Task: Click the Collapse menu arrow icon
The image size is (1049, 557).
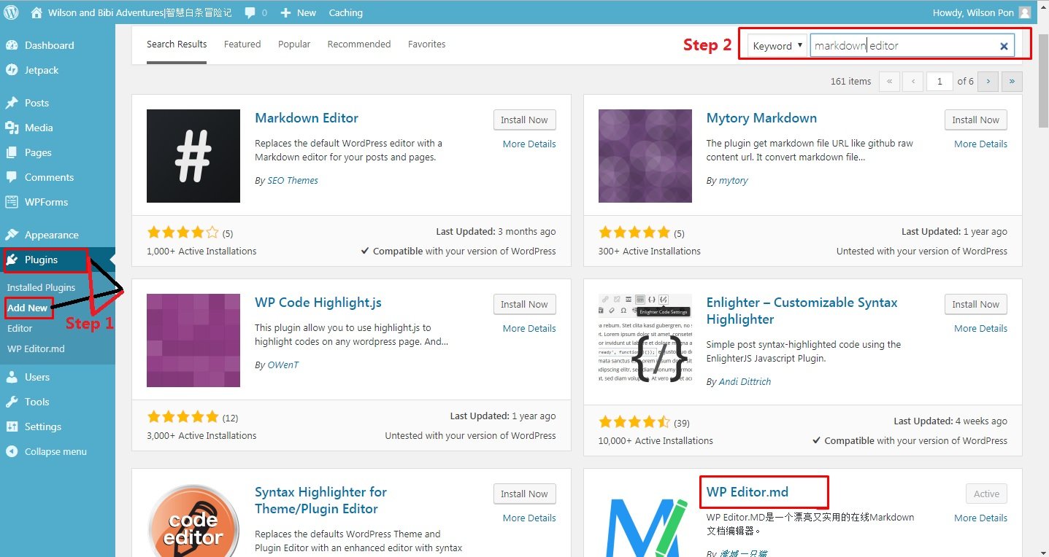Action: pos(12,451)
